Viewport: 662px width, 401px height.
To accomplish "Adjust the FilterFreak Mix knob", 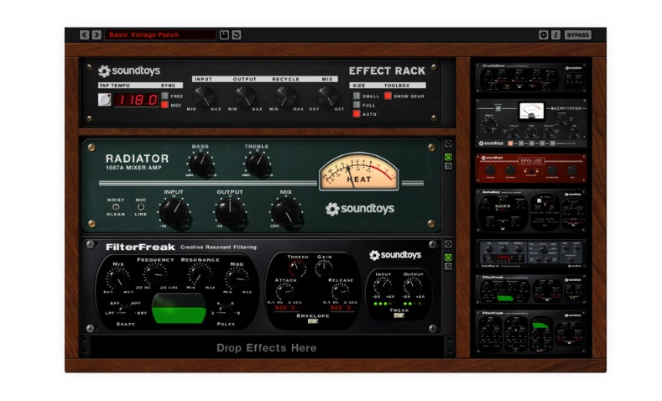I will coord(117,278).
